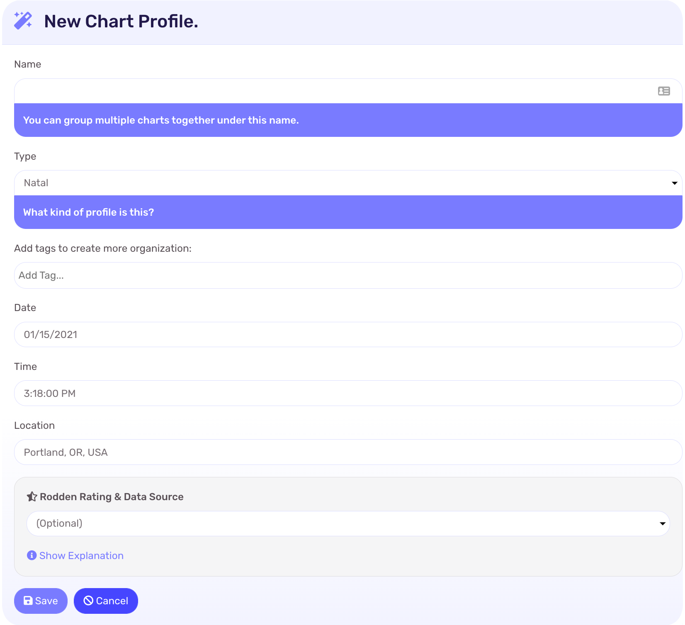Click the arrow on the Rodden Rating dropdown
685x625 pixels.
[663, 523]
